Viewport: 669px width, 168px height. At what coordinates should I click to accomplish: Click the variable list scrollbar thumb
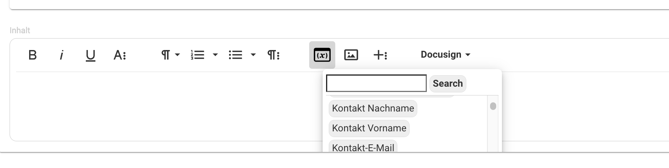coord(493,106)
